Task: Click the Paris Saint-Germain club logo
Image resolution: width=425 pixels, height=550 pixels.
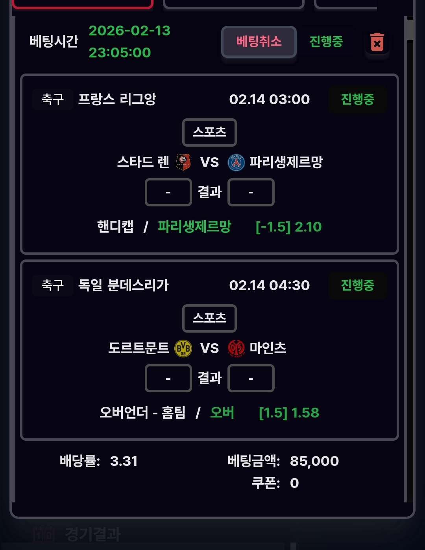Action: tap(236, 162)
